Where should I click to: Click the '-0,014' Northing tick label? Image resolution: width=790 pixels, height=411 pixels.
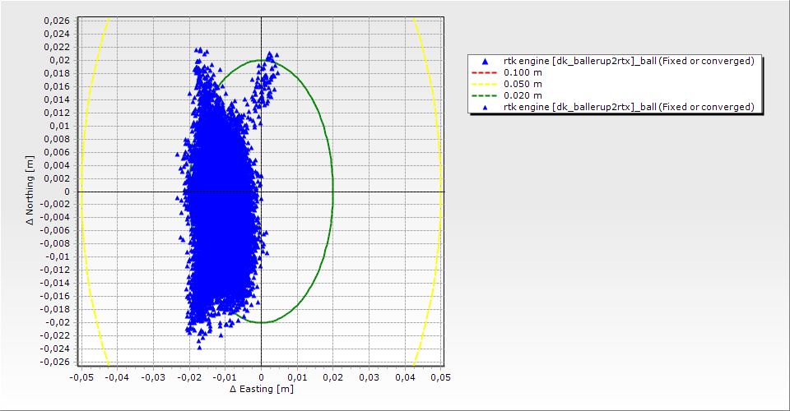pos(55,284)
